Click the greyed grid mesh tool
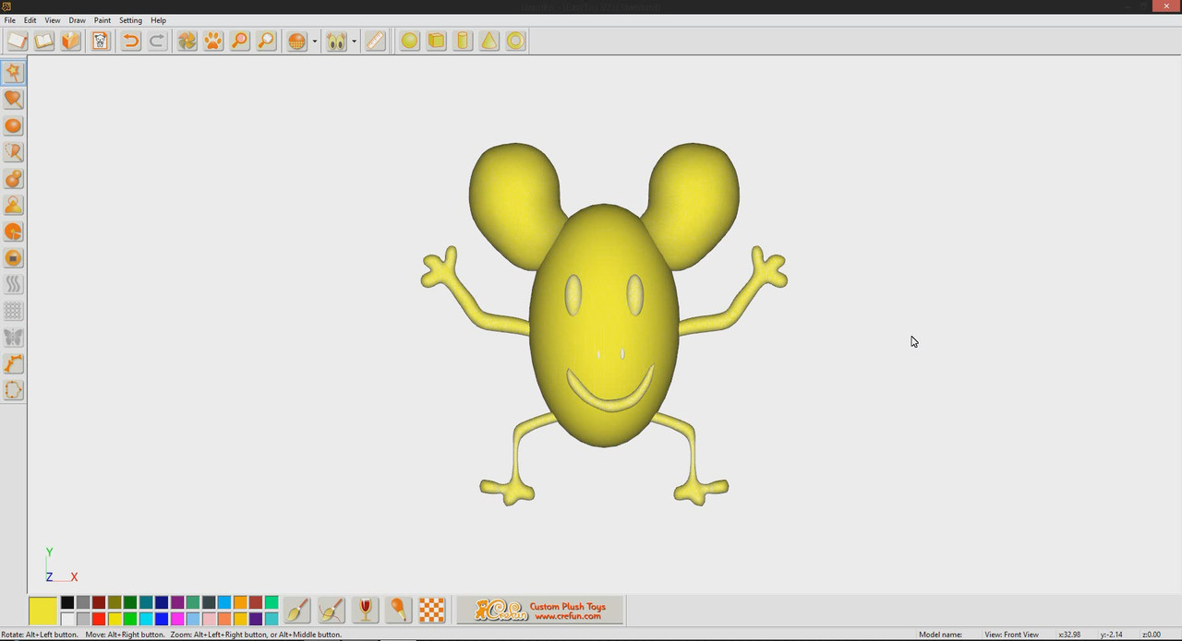This screenshot has height=641, width=1182. [x=14, y=311]
